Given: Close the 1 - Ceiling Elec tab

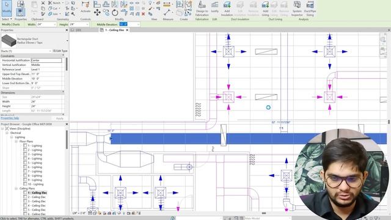Looking at the screenshot, I should (127, 30).
